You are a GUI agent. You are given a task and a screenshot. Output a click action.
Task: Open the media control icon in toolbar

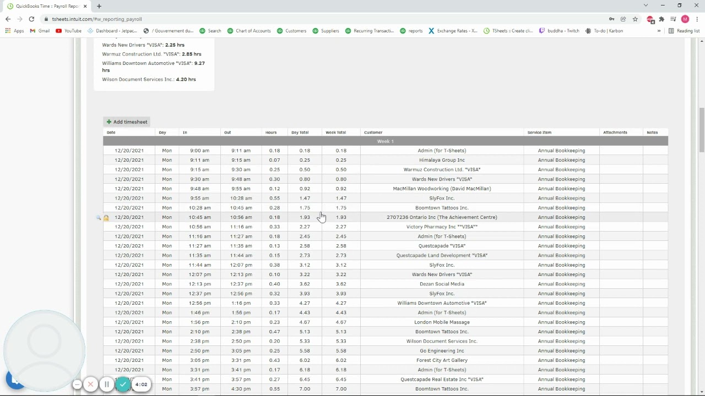[x=673, y=19]
